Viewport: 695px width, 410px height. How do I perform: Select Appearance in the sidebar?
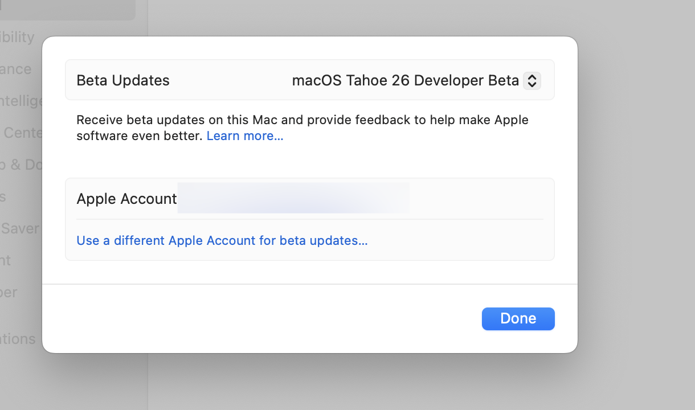point(16,69)
